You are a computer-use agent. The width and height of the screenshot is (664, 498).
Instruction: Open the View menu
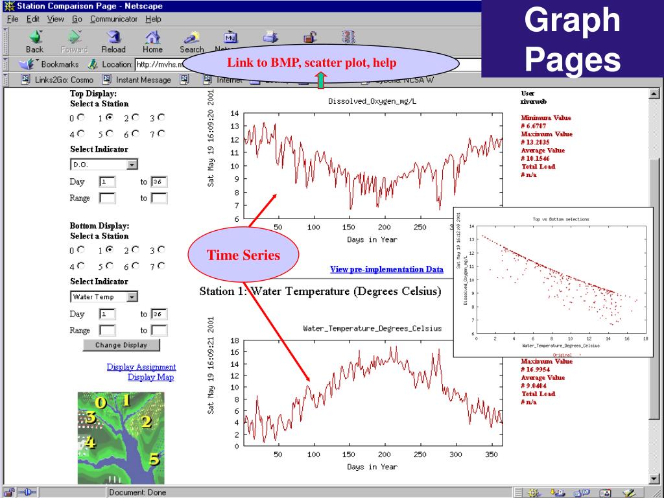tap(56, 19)
